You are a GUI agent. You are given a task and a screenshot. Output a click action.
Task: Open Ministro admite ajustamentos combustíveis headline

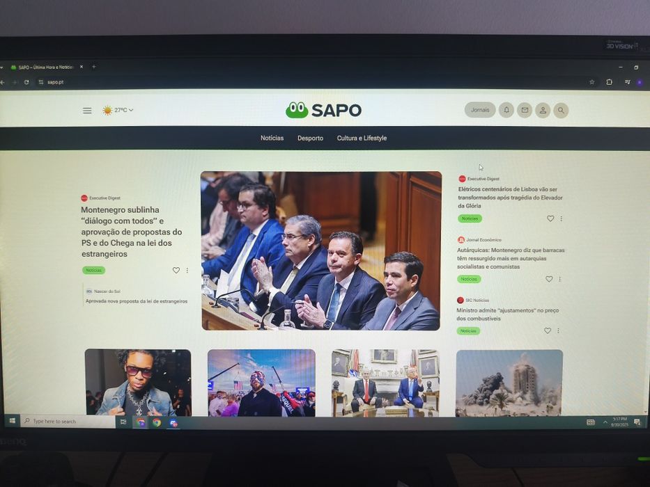(508, 314)
